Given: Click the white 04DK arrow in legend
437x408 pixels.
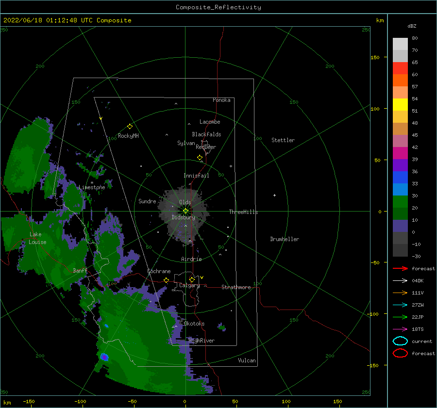Looking at the screenshot, I should pyautogui.click(x=400, y=281).
